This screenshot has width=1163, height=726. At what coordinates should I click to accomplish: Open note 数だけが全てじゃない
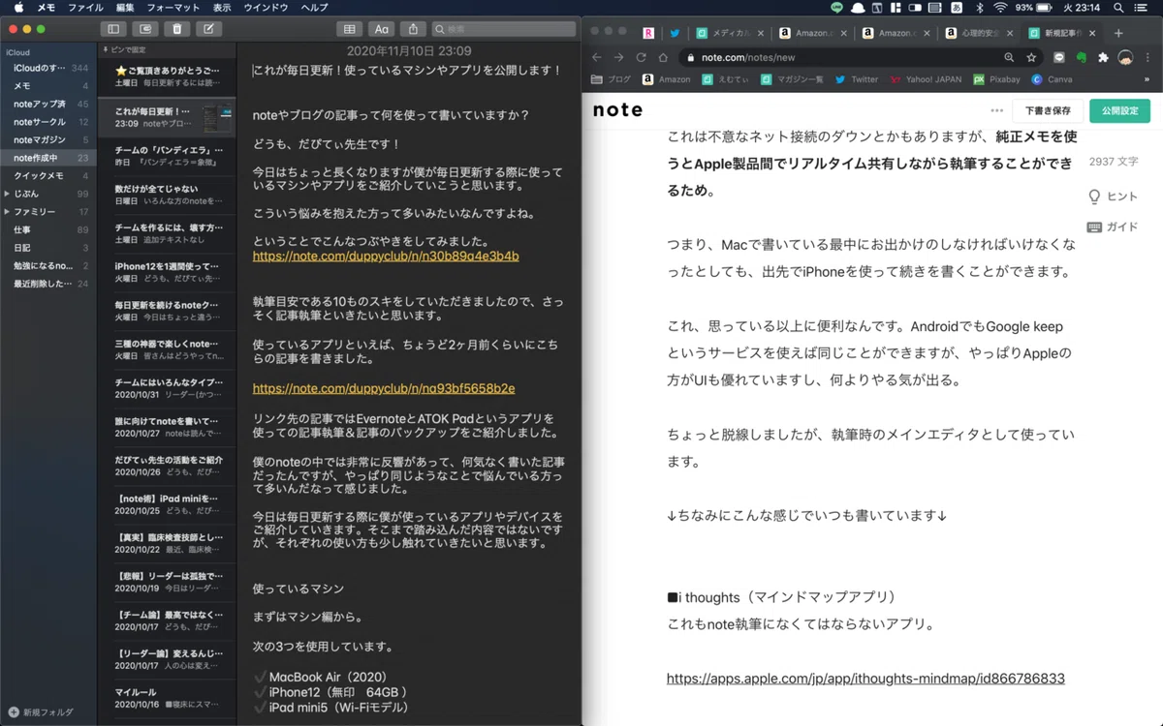pos(167,194)
